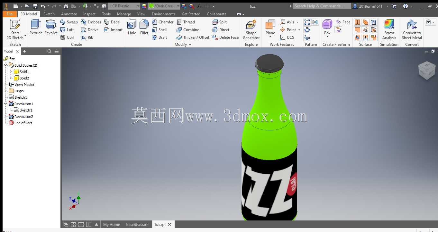
Task: Select the Rib tool
Action: pos(87,37)
